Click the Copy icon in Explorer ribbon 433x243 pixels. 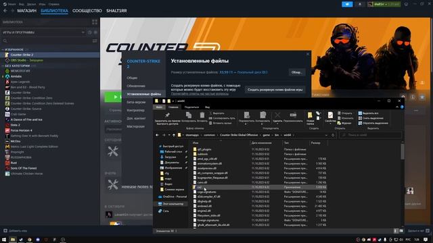click(189, 115)
